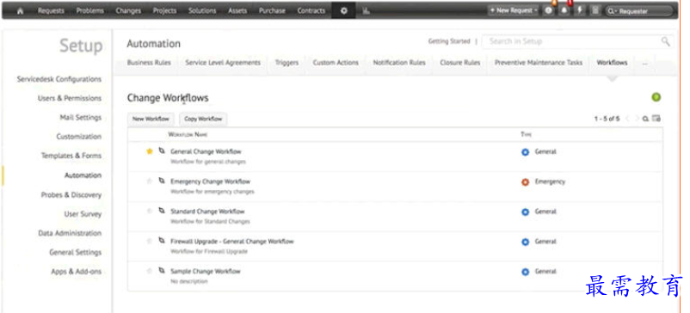Mark Emergency Change Workflow as default star
This screenshot has height=313, width=690.
pyautogui.click(x=149, y=181)
